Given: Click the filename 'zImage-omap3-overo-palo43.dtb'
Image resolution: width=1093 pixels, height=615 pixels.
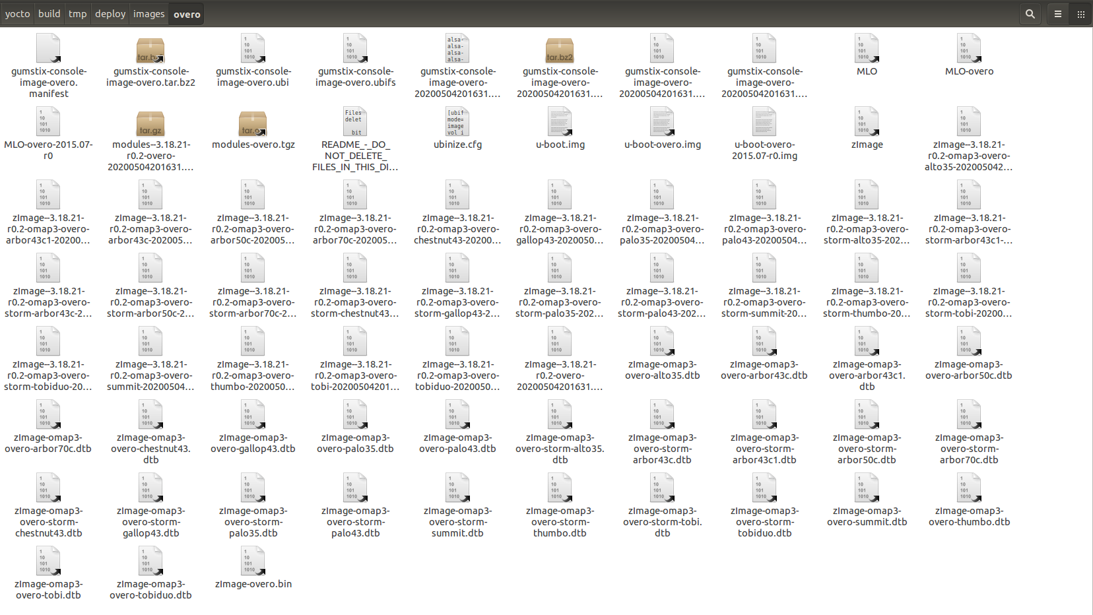Looking at the screenshot, I should coord(457,443).
